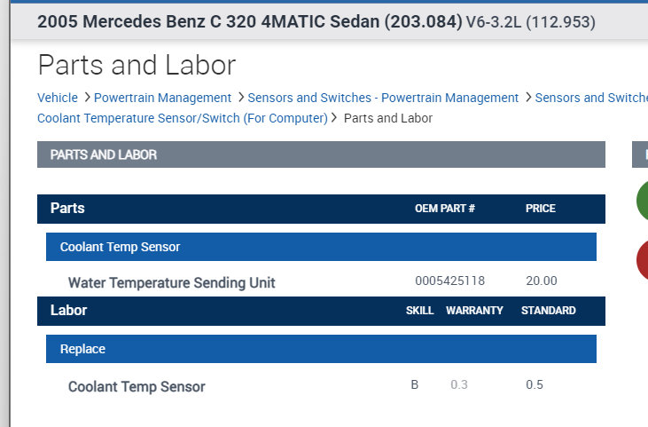
Task: Click the Parts and Labor page heading
Action: (x=137, y=65)
